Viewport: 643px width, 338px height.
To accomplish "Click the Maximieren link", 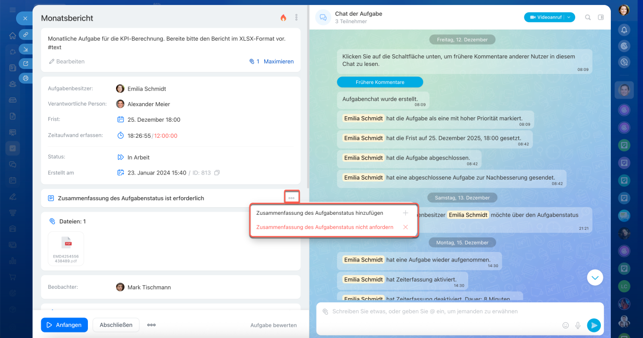I will point(279,61).
